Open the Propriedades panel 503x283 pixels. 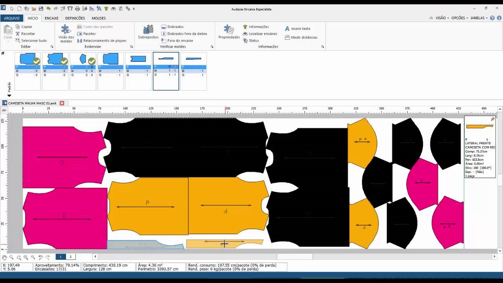pyautogui.click(x=229, y=32)
